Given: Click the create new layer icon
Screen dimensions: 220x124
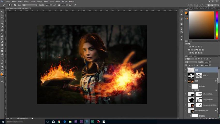Looking at the screenshot, I should [x=213, y=118].
